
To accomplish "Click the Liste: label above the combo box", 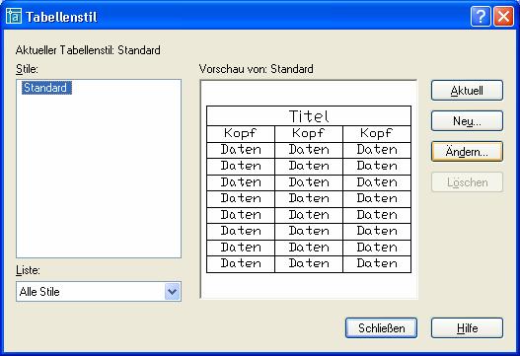I will click(x=28, y=270).
